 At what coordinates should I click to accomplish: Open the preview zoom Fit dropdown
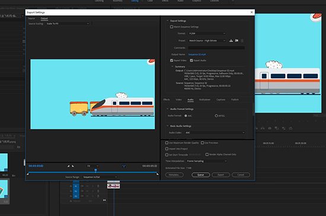[x=92, y=166]
